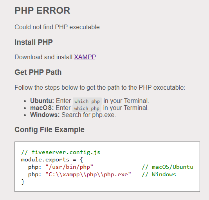Viewport: 209px width, 200px height.
Task: Open the XAMPP download link
Action: coord(85,57)
